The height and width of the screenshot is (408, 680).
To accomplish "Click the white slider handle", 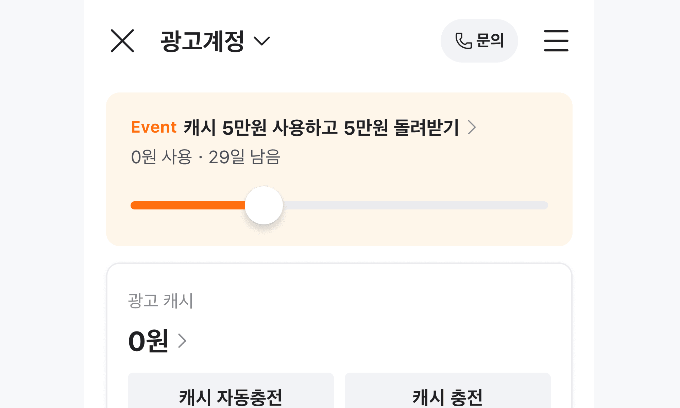I will (x=264, y=205).
